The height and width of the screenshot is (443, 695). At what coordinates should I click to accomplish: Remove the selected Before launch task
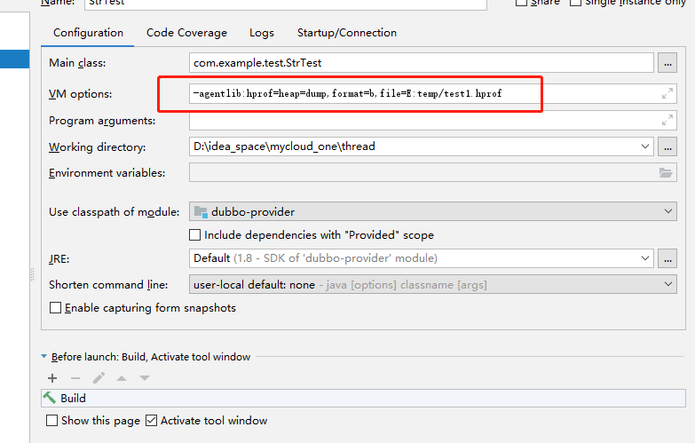(x=75, y=378)
